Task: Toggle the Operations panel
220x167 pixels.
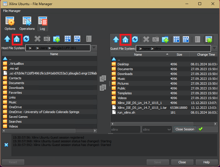Action: coord(27,24)
